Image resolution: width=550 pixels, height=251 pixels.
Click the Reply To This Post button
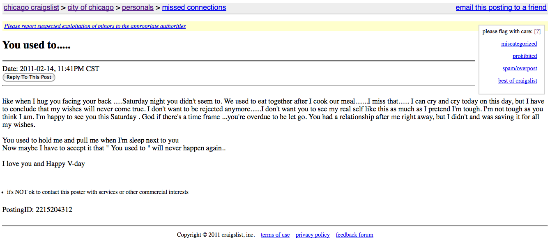(29, 77)
